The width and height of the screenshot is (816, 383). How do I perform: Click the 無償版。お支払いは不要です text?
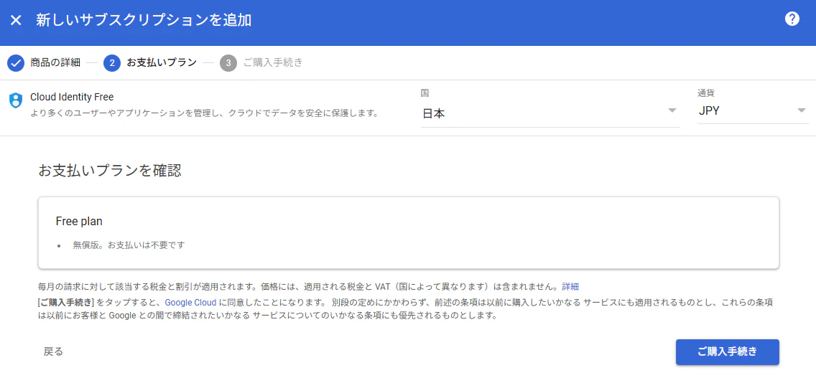pos(129,245)
